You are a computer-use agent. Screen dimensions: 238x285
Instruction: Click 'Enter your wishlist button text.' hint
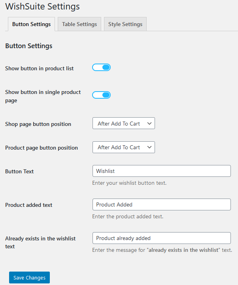(x=129, y=183)
